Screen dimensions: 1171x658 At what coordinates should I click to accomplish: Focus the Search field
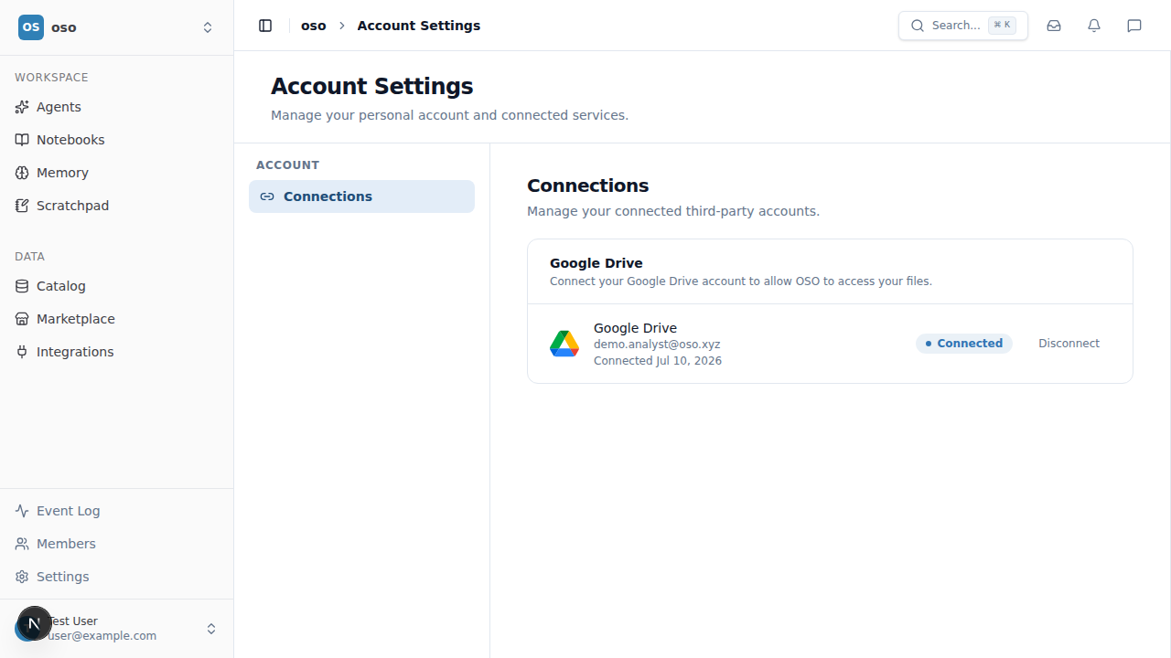(x=963, y=26)
